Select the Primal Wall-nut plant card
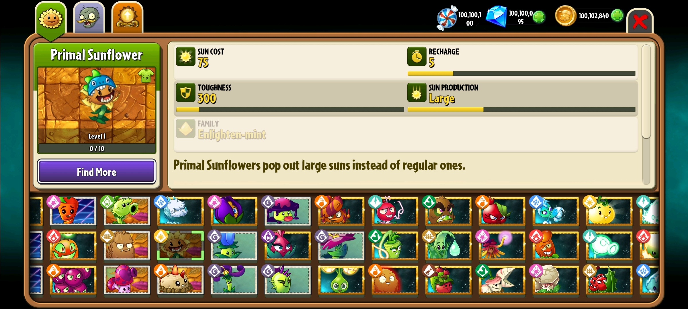The height and width of the screenshot is (309, 688). pos(126,245)
